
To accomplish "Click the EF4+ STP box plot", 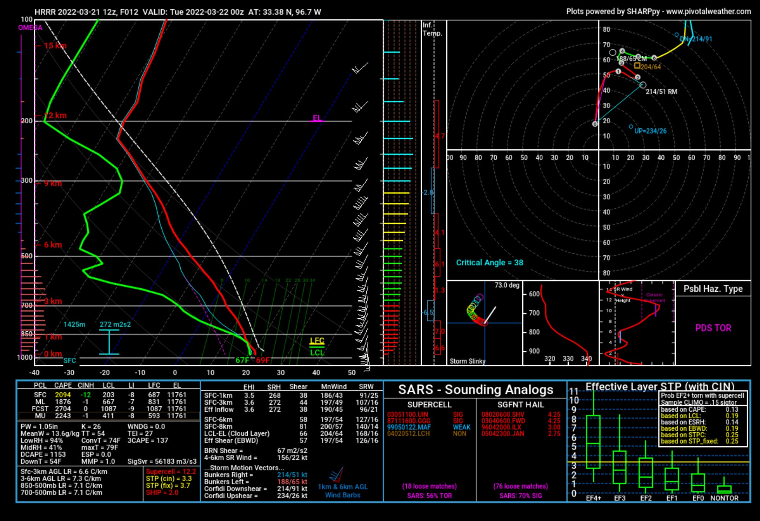I will click(593, 442).
